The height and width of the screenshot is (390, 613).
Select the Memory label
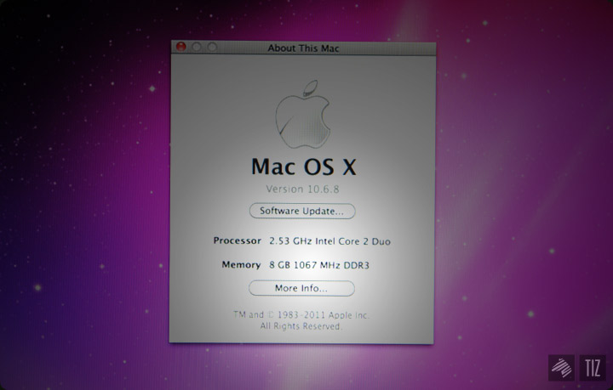(241, 265)
